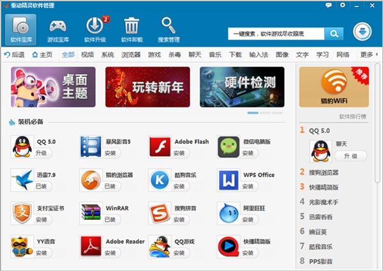This screenshot has width=383, height=271.
Task: Open the 软件宝库 software library
Action: [21, 29]
